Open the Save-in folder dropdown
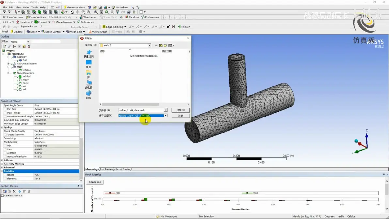 (x=149, y=45)
